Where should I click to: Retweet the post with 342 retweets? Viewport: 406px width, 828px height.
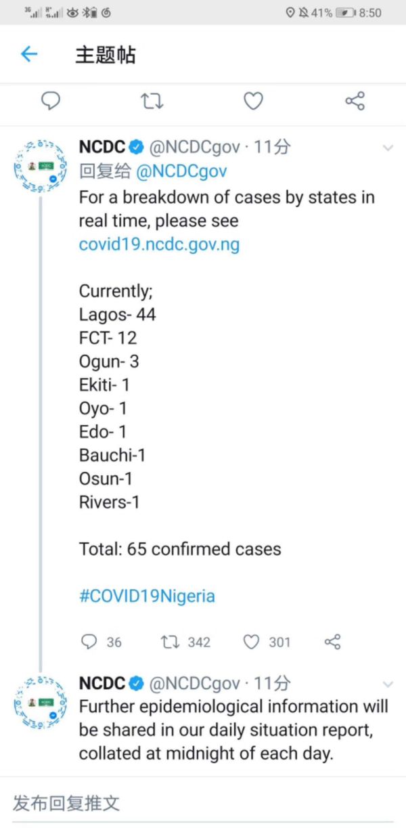pyautogui.click(x=171, y=642)
